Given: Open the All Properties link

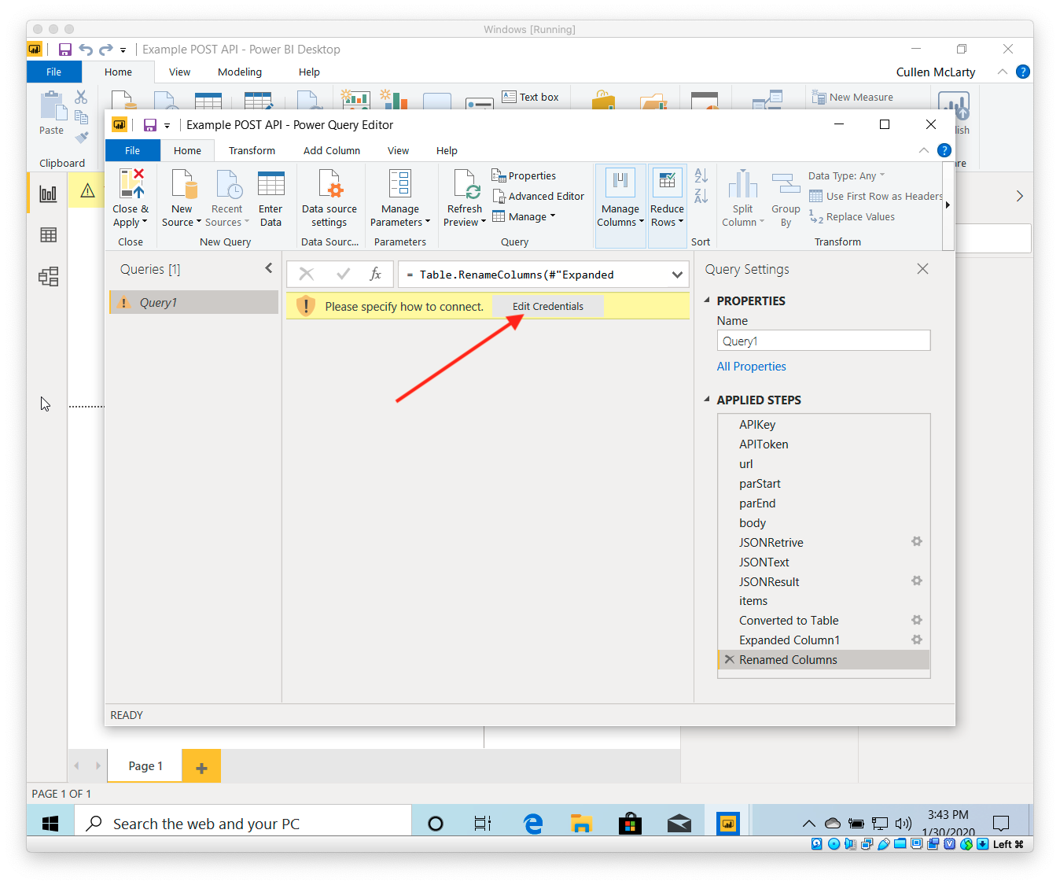Looking at the screenshot, I should 751,367.
